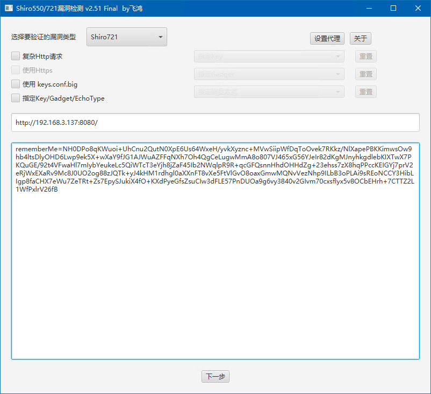Enable 使用 keys.conf.big option
Viewport: 431px width, 394px height.
(16, 84)
